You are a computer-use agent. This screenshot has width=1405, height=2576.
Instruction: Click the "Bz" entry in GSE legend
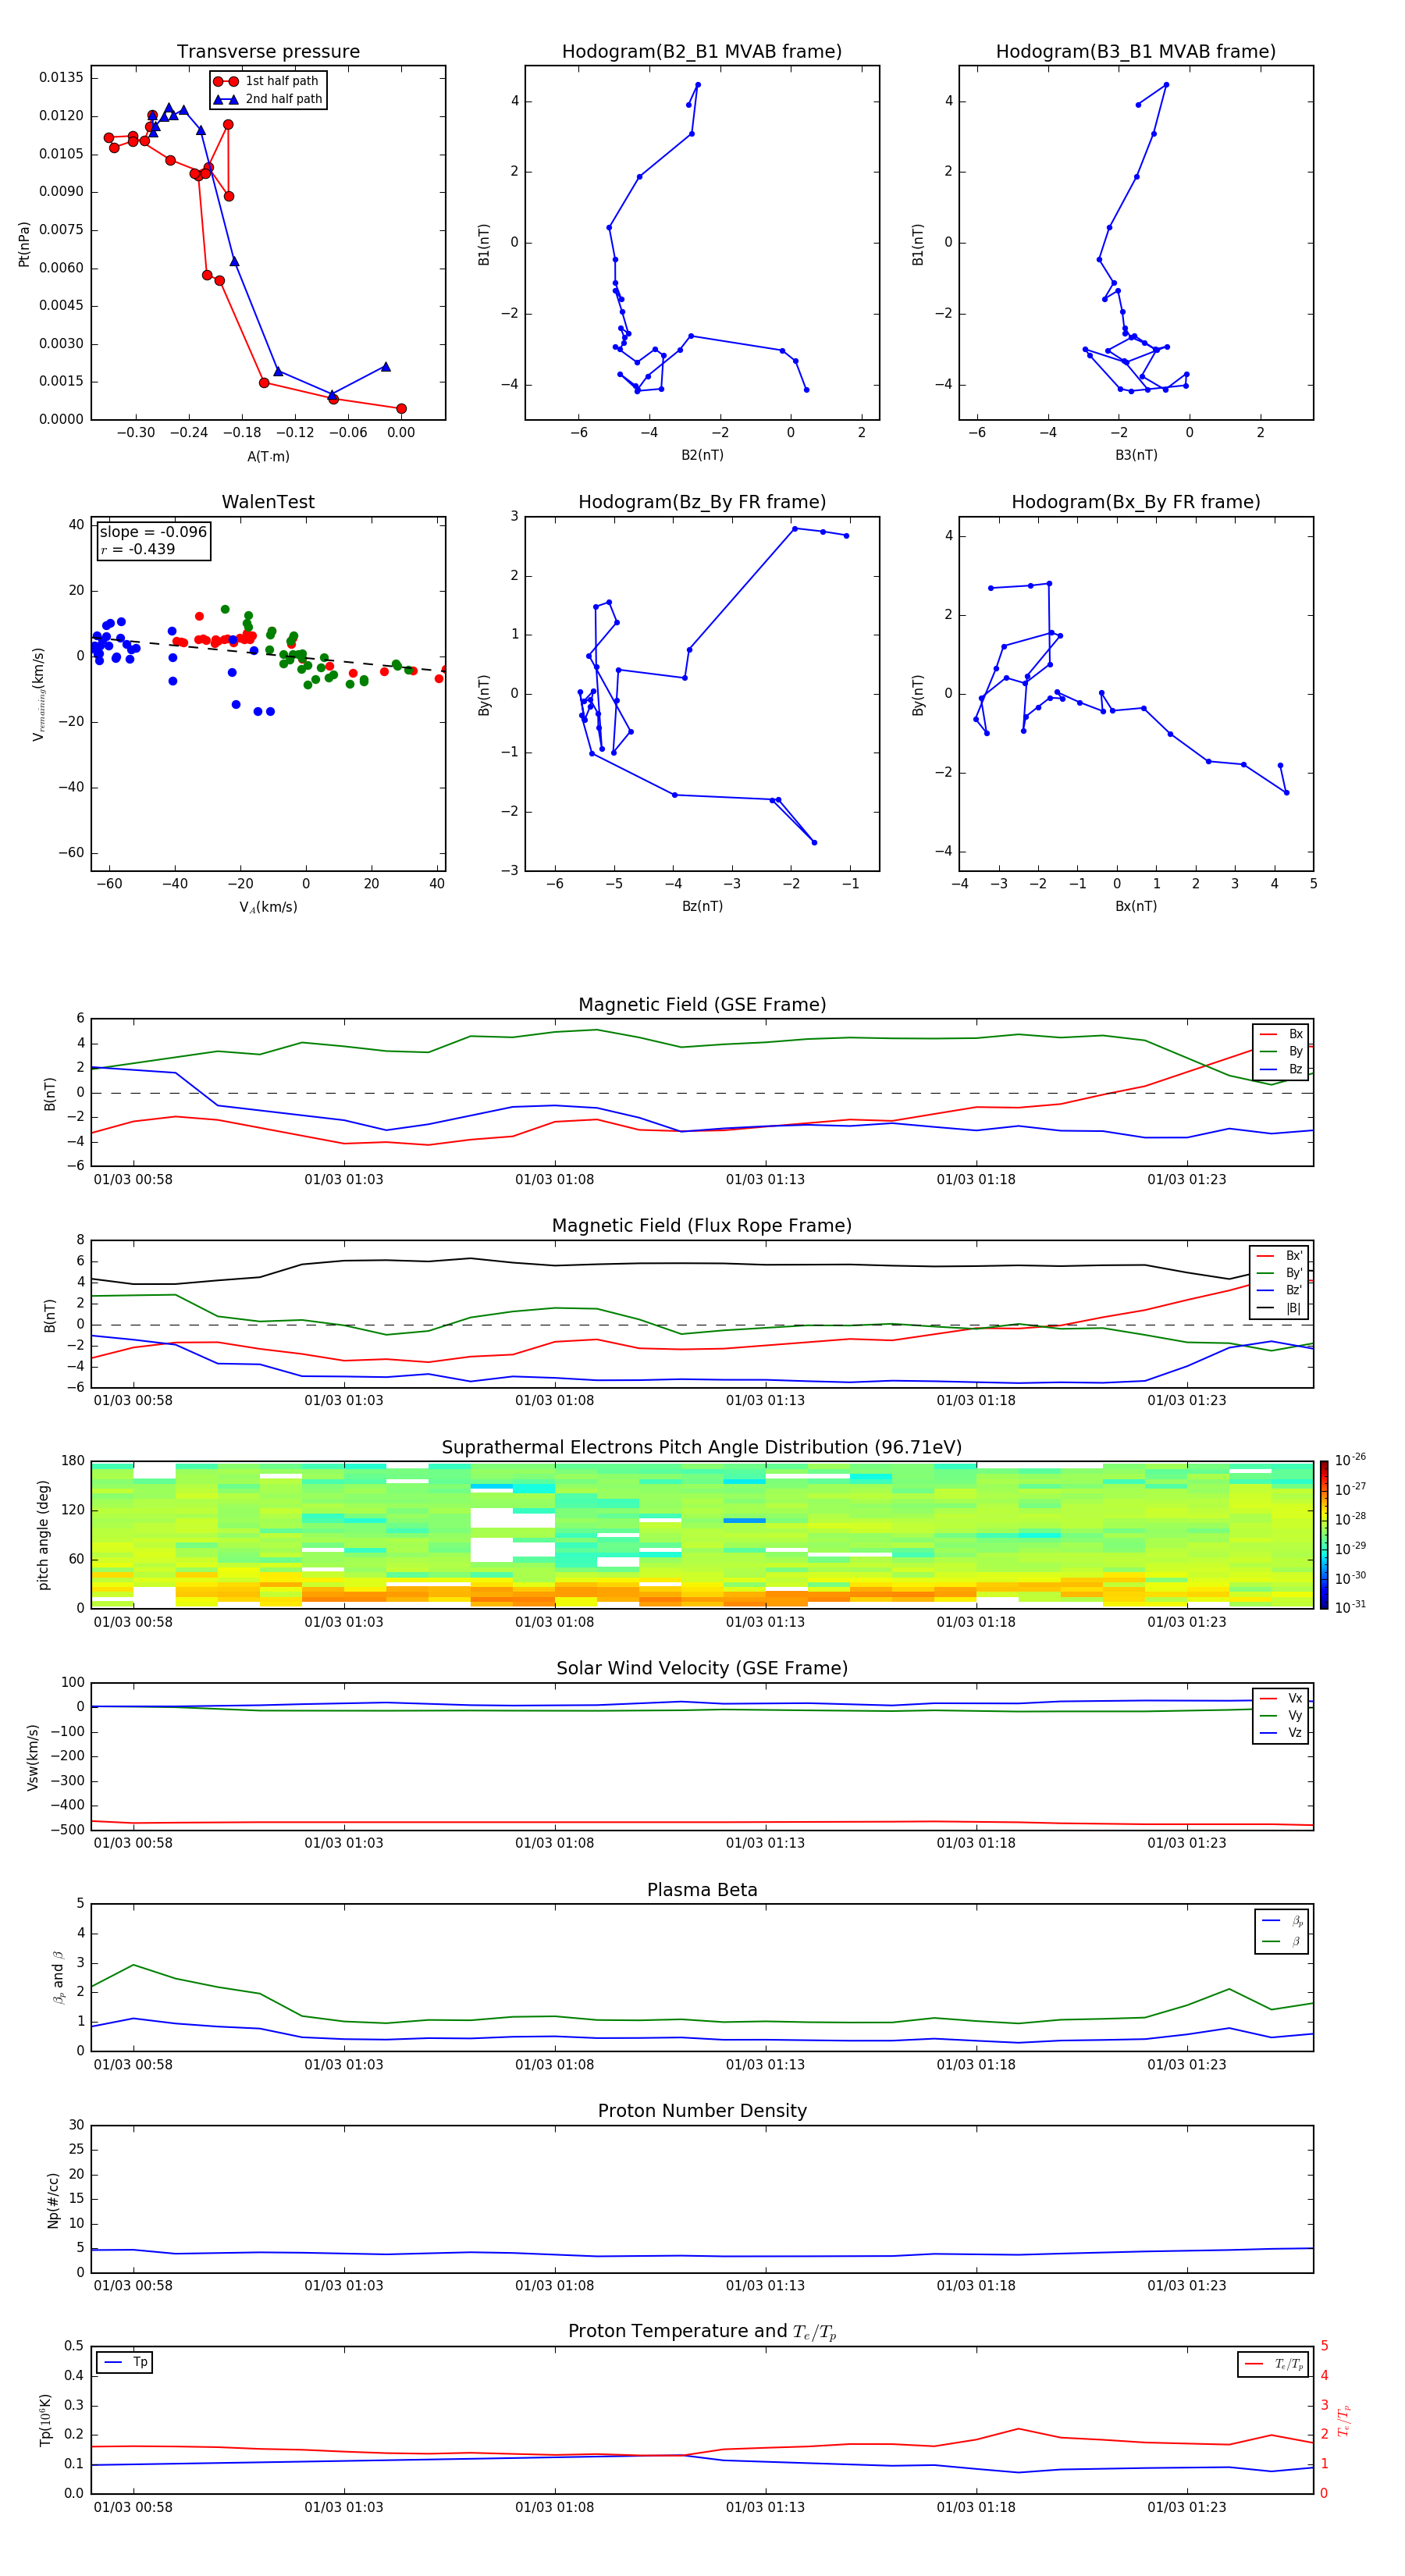(1282, 1070)
